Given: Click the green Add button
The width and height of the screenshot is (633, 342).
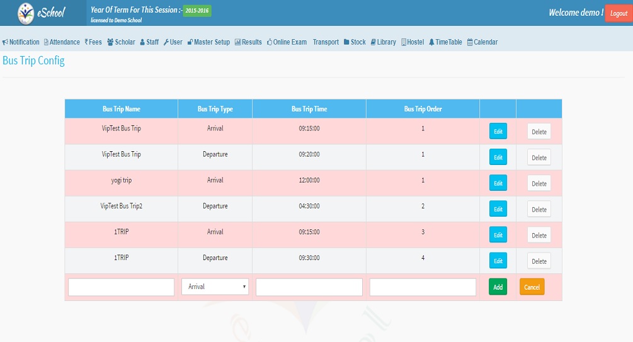Looking at the screenshot, I should (498, 287).
